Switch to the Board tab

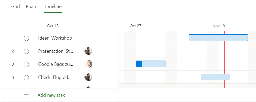tap(32, 7)
